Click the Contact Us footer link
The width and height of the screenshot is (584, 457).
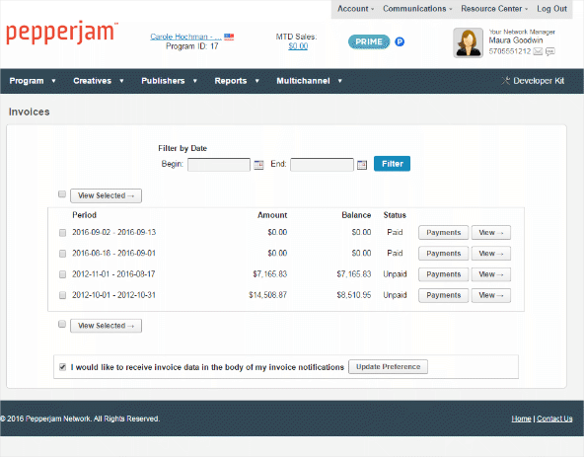pyautogui.click(x=554, y=419)
